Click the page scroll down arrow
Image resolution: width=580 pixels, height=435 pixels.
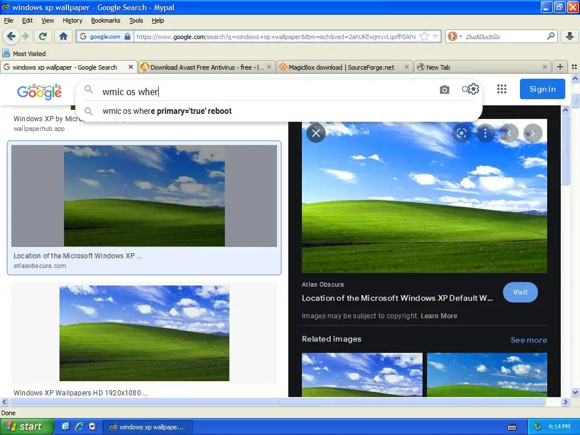(575, 393)
